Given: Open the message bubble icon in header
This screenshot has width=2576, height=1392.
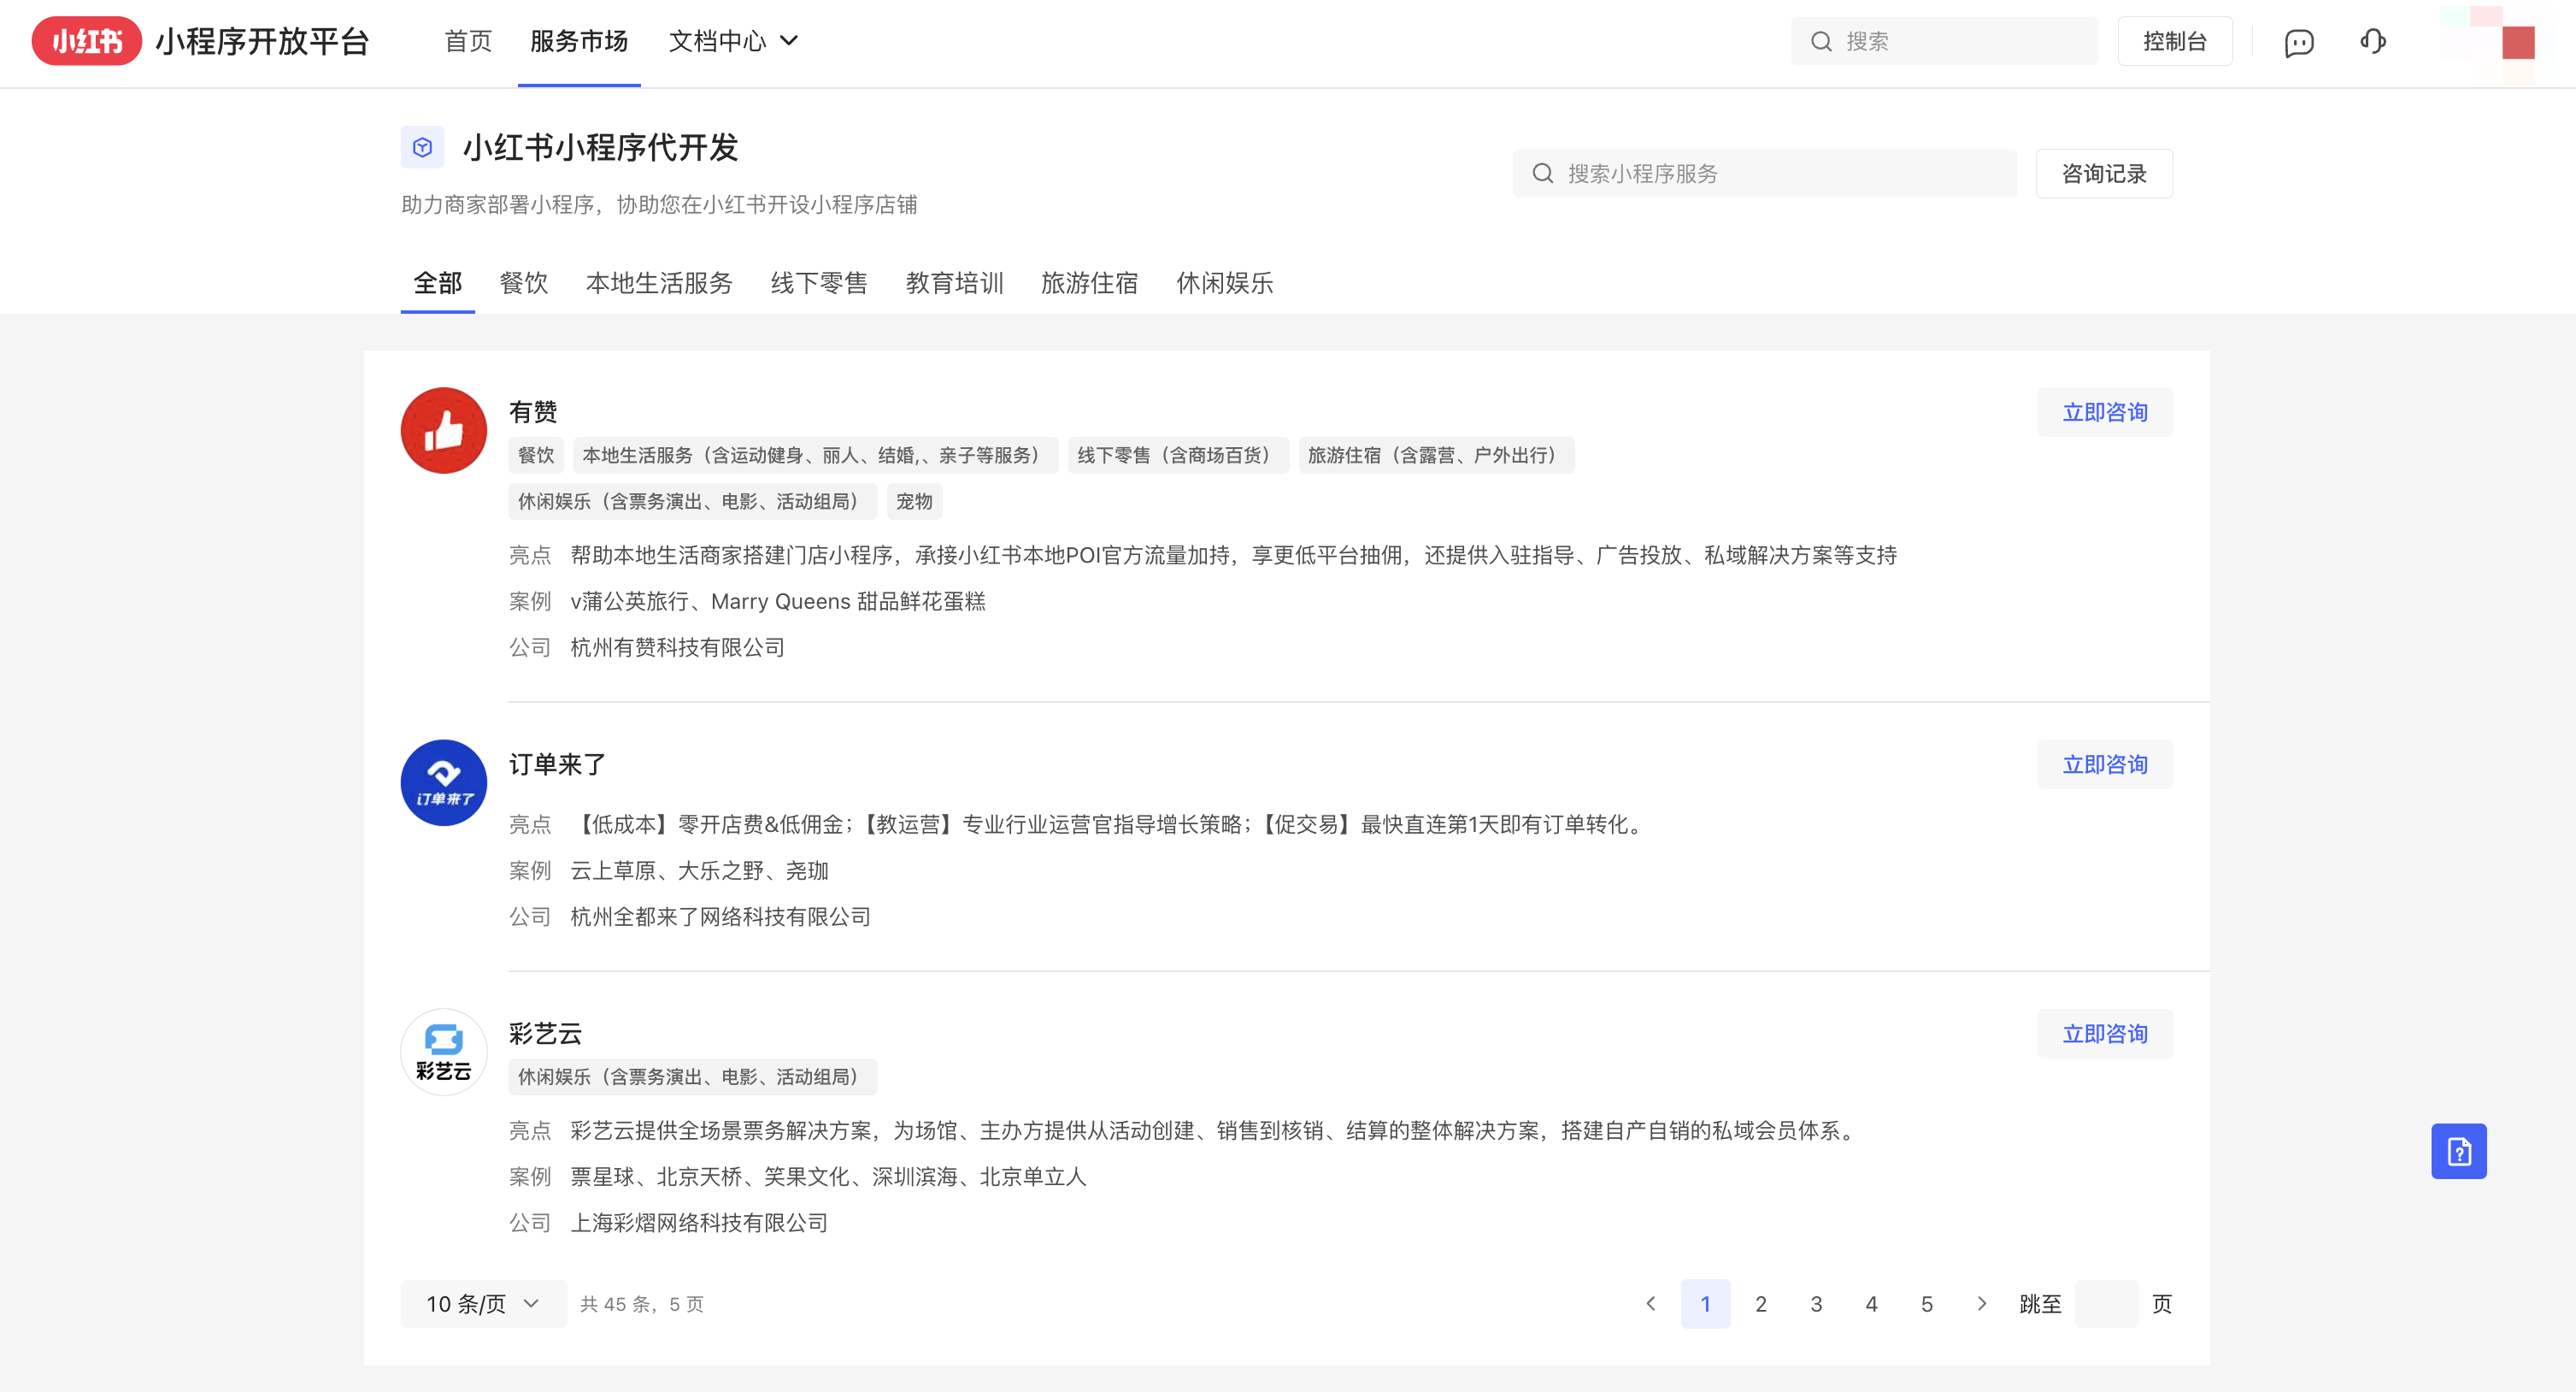Looking at the screenshot, I should pos(2299,41).
